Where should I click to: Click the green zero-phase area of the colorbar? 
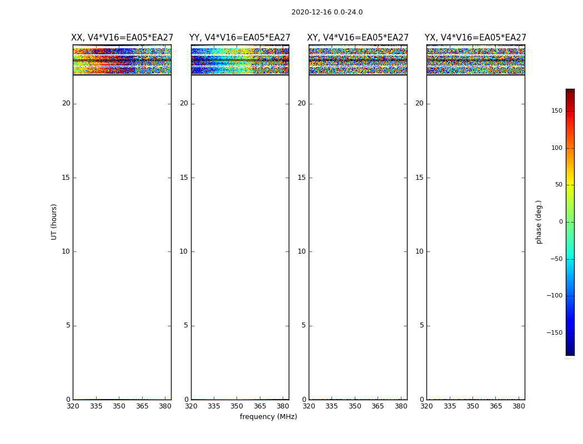click(x=570, y=222)
